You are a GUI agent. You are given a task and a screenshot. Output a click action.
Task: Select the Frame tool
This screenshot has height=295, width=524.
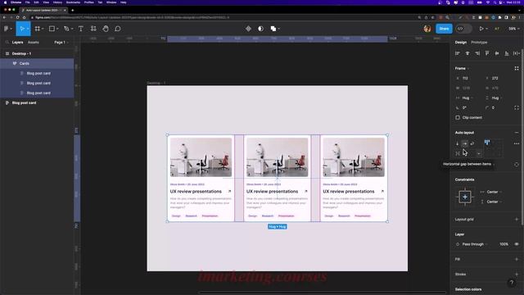38,29
